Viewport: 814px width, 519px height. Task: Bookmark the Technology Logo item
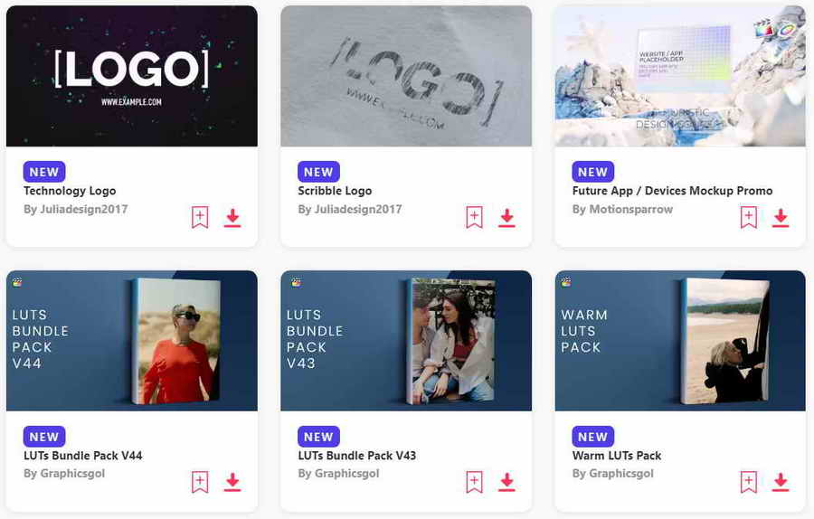(200, 218)
